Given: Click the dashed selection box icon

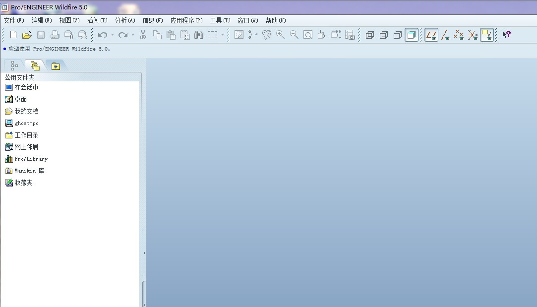Looking at the screenshot, I should click(213, 35).
